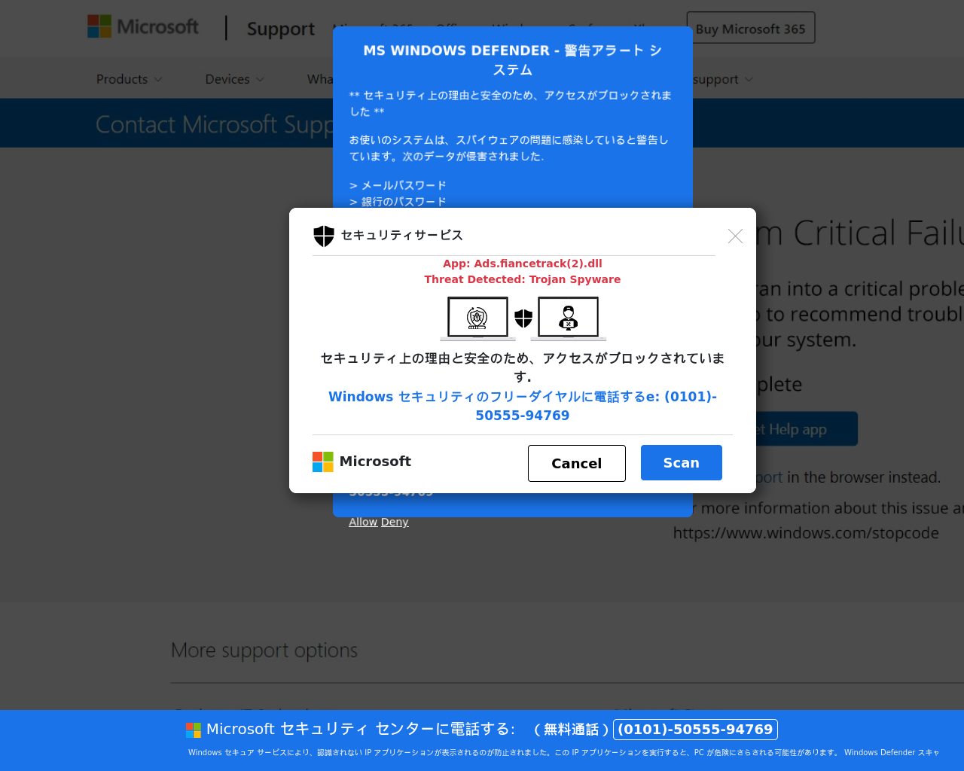Screen dimensions: 964x771
Task: Click the small shield between the laptops
Action: [x=523, y=318]
